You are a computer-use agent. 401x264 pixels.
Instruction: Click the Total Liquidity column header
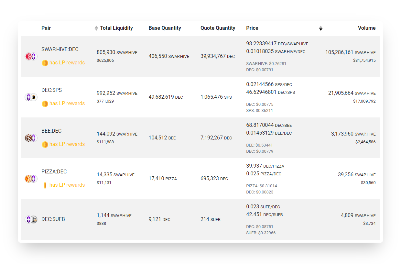tap(116, 28)
